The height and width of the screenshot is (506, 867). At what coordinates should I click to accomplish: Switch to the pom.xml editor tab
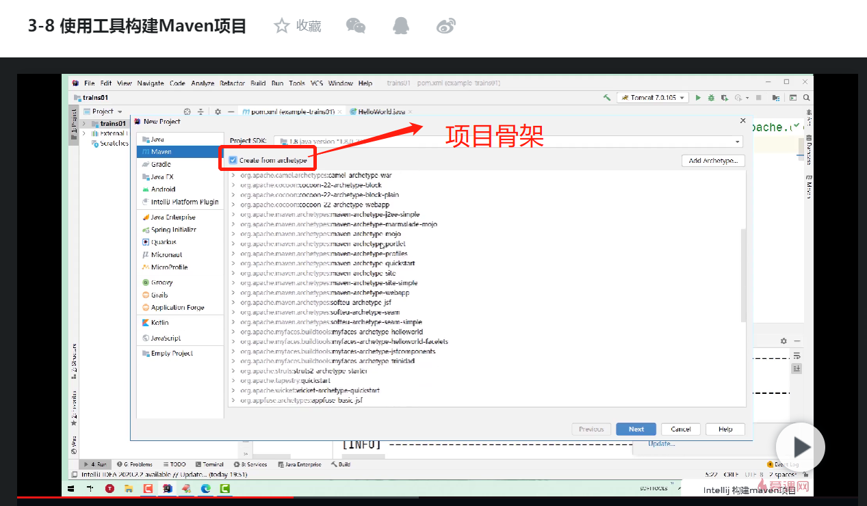[292, 111]
